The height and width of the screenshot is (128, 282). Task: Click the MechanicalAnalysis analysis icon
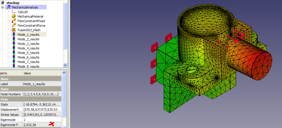pyautogui.click(x=9, y=7)
